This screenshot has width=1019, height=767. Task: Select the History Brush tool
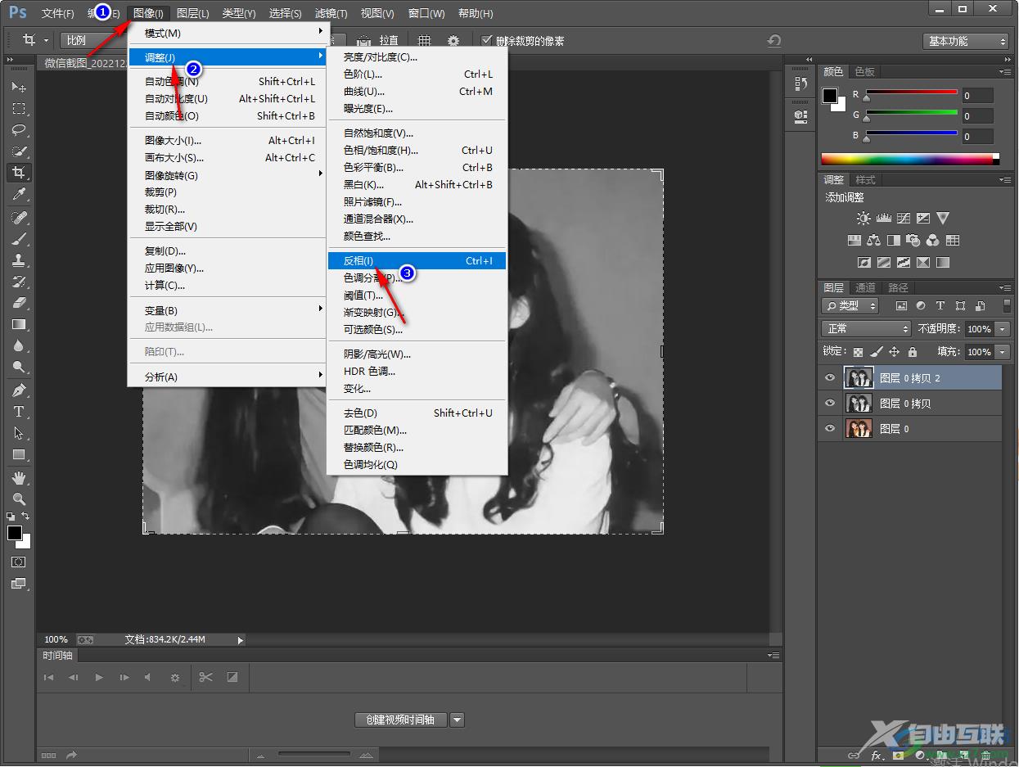pos(19,281)
